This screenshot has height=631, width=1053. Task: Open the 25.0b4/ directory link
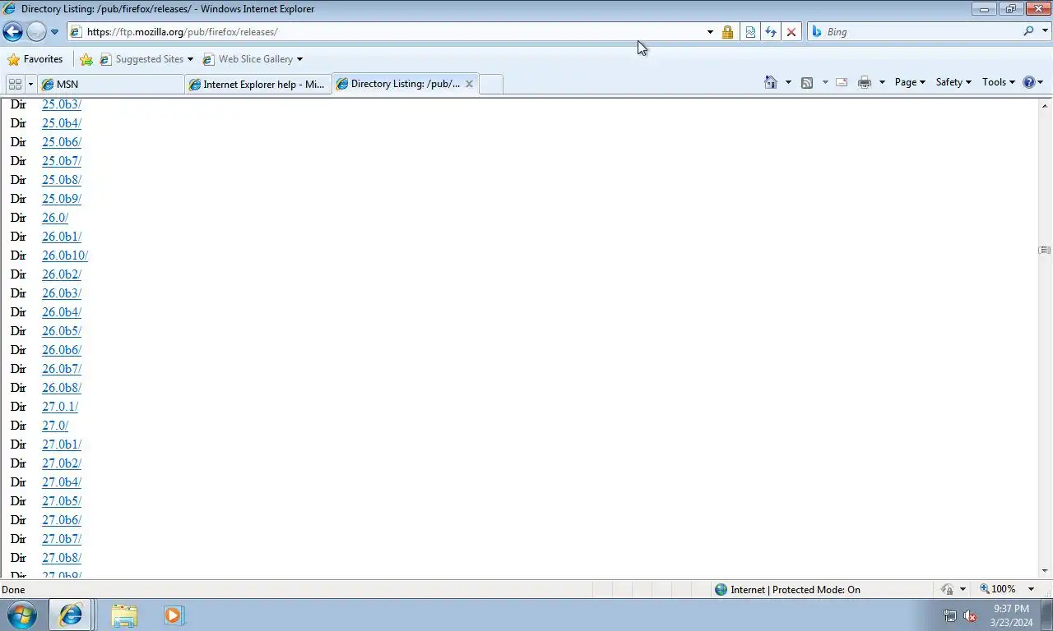(62, 123)
